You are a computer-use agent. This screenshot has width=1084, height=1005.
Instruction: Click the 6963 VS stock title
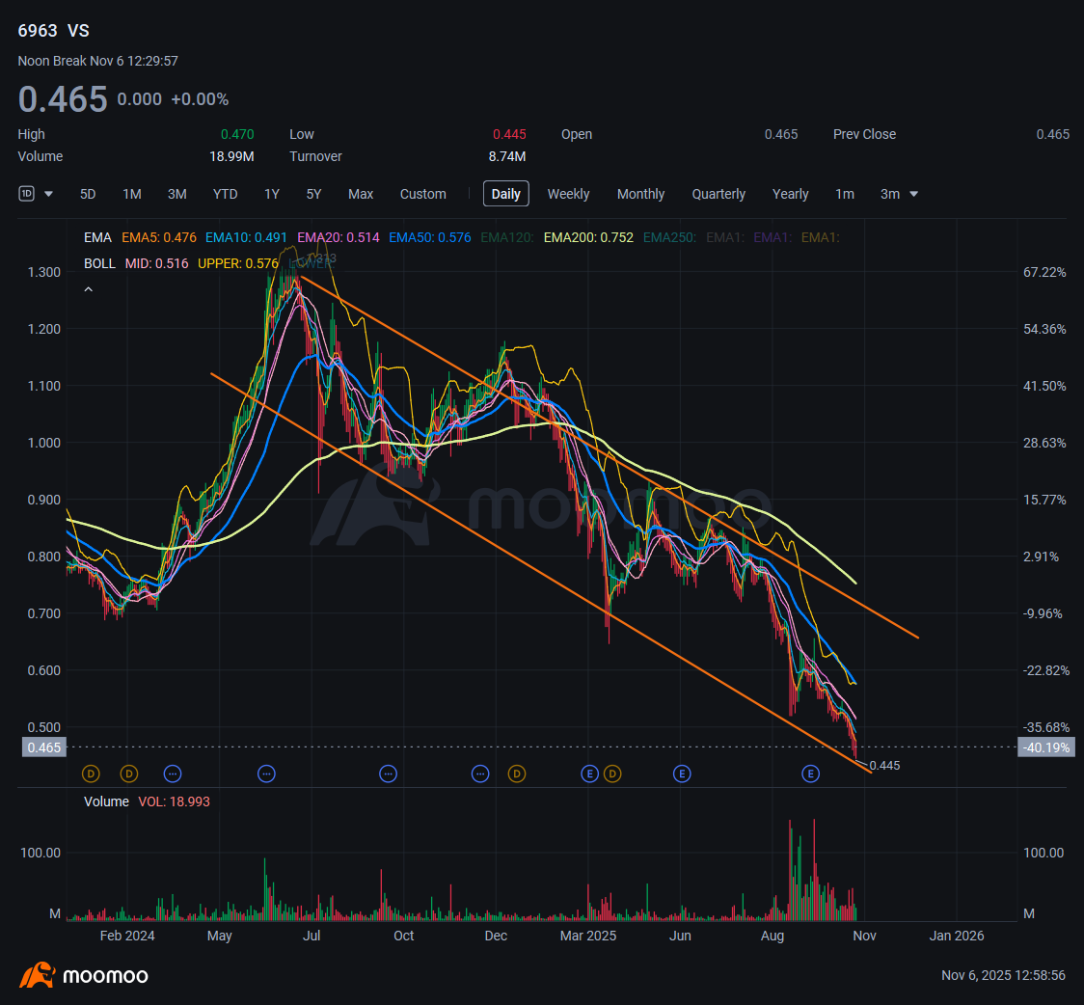click(54, 31)
